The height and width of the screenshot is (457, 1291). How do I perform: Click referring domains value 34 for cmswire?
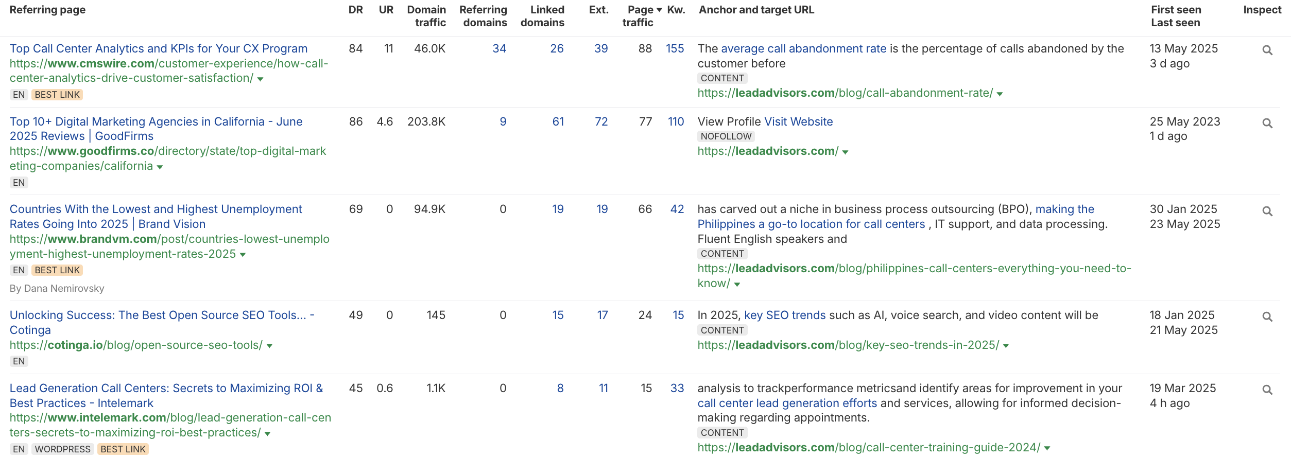tap(499, 48)
